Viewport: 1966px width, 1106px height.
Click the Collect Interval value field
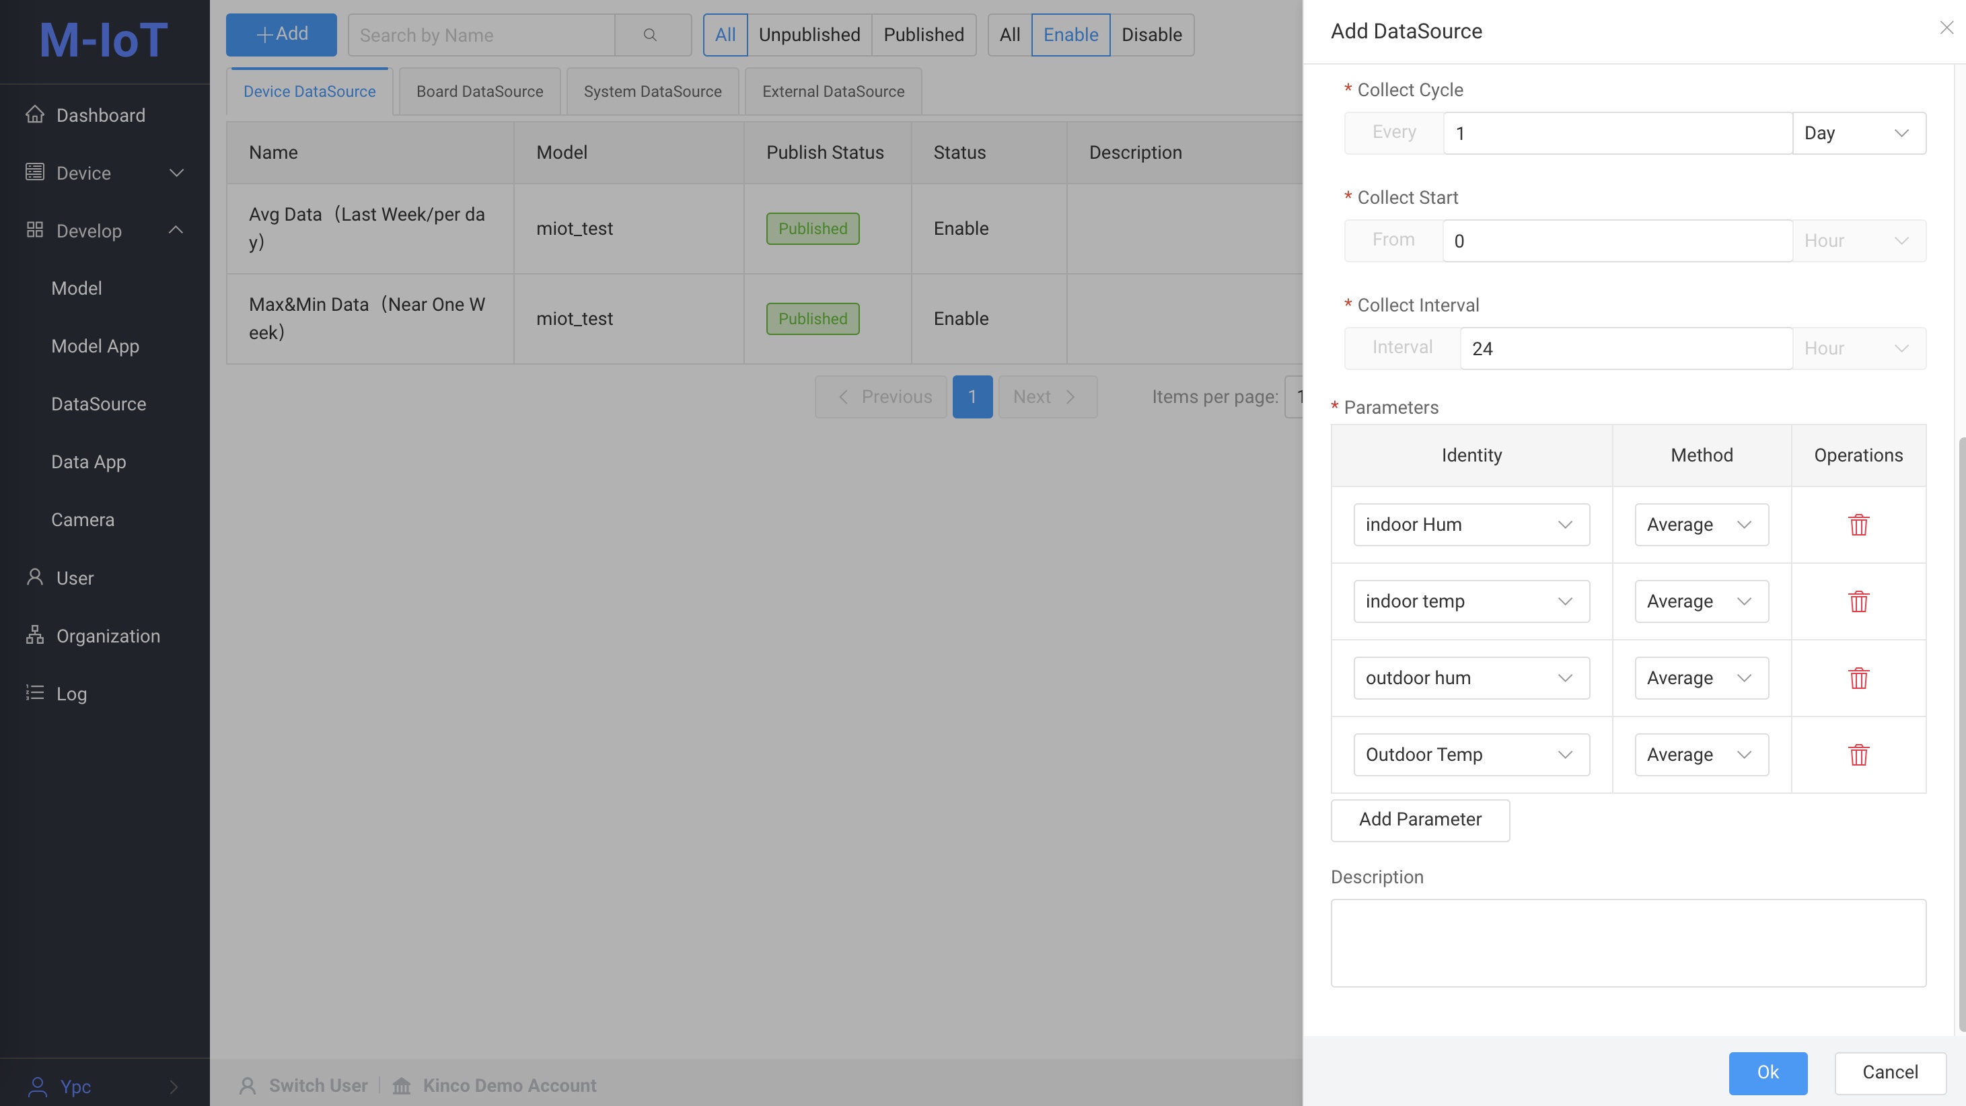[x=1626, y=349]
